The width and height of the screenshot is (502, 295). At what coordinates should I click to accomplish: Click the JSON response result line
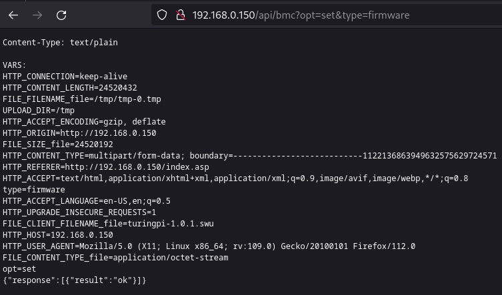(x=74, y=280)
